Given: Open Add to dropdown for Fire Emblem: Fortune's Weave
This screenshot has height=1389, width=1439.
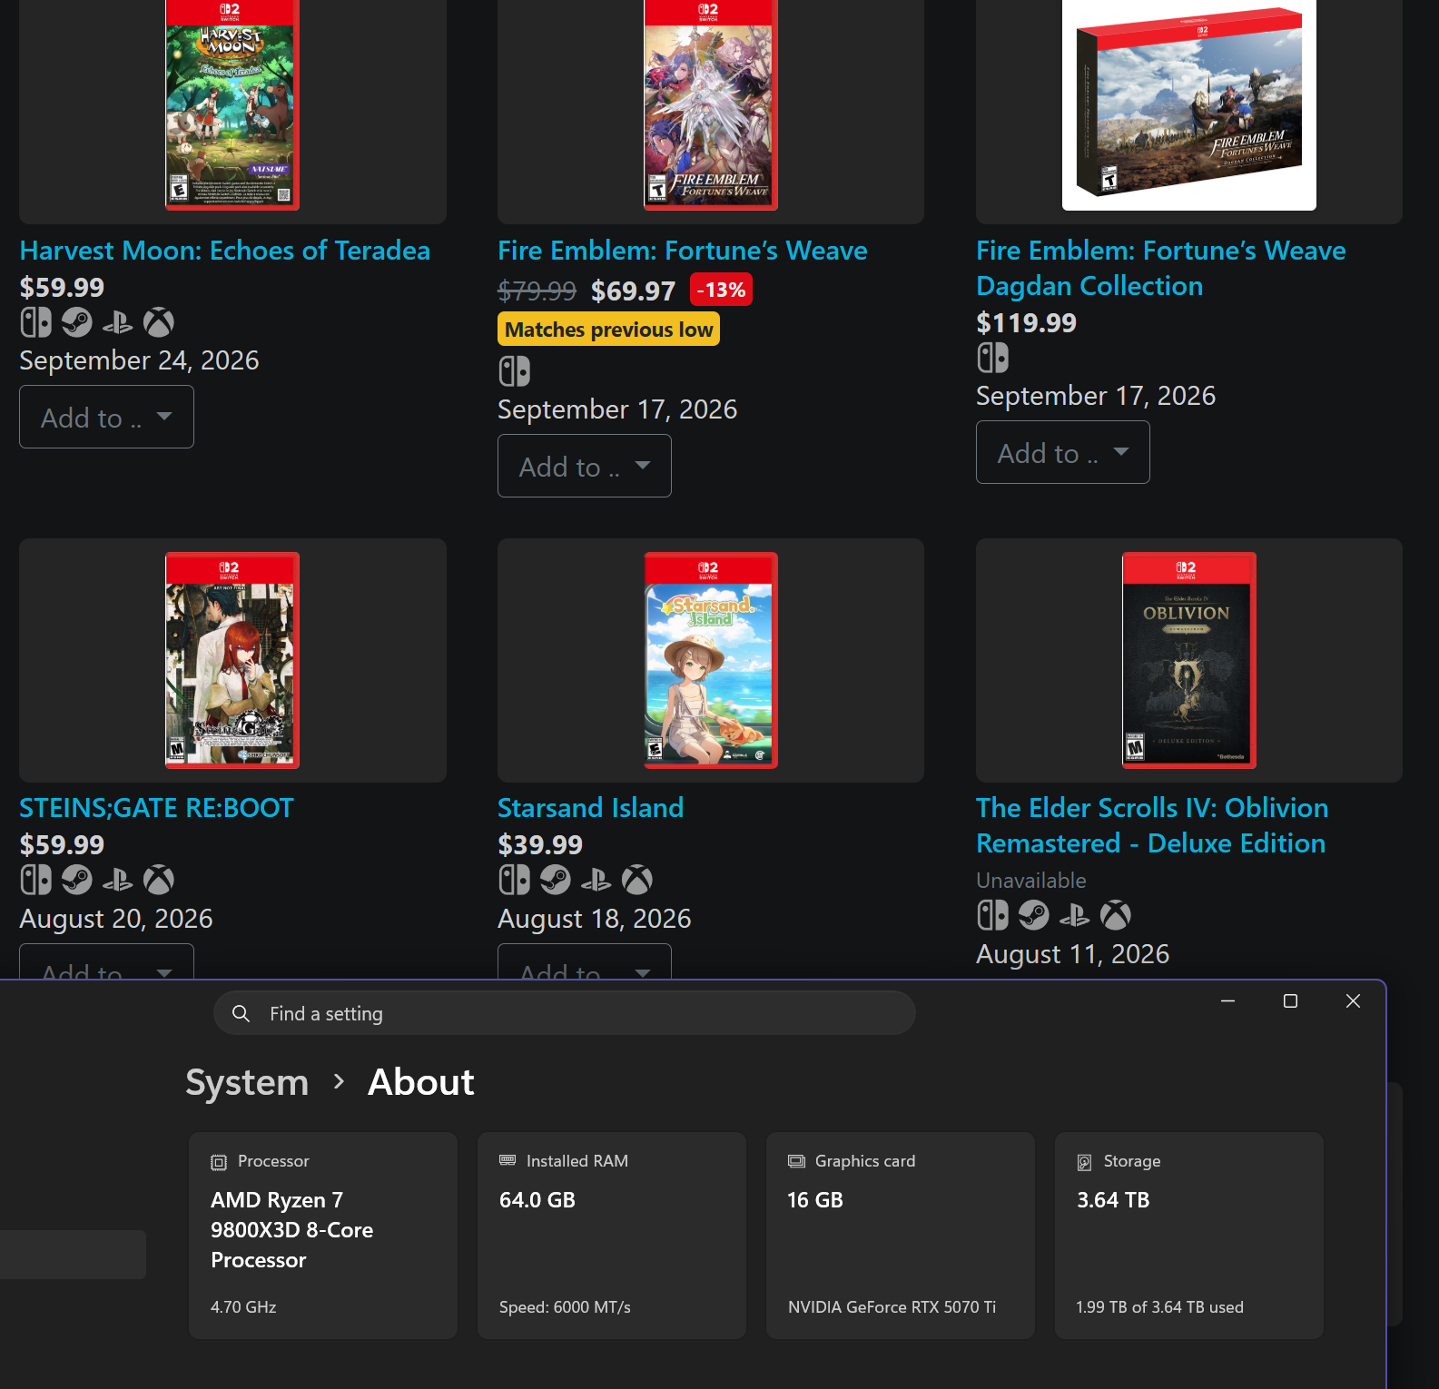Looking at the screenshot, I should pos(585,466).
